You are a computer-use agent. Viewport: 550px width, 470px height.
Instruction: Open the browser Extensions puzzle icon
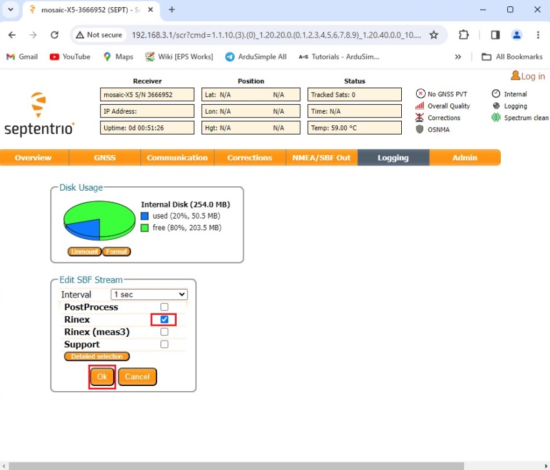click(464, 35)
